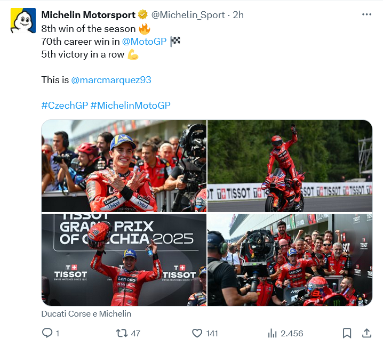Viewport: 383px width, 347px height.
Task: Open the #MichelinMotoGP hashtag
Action: [131, 106]
